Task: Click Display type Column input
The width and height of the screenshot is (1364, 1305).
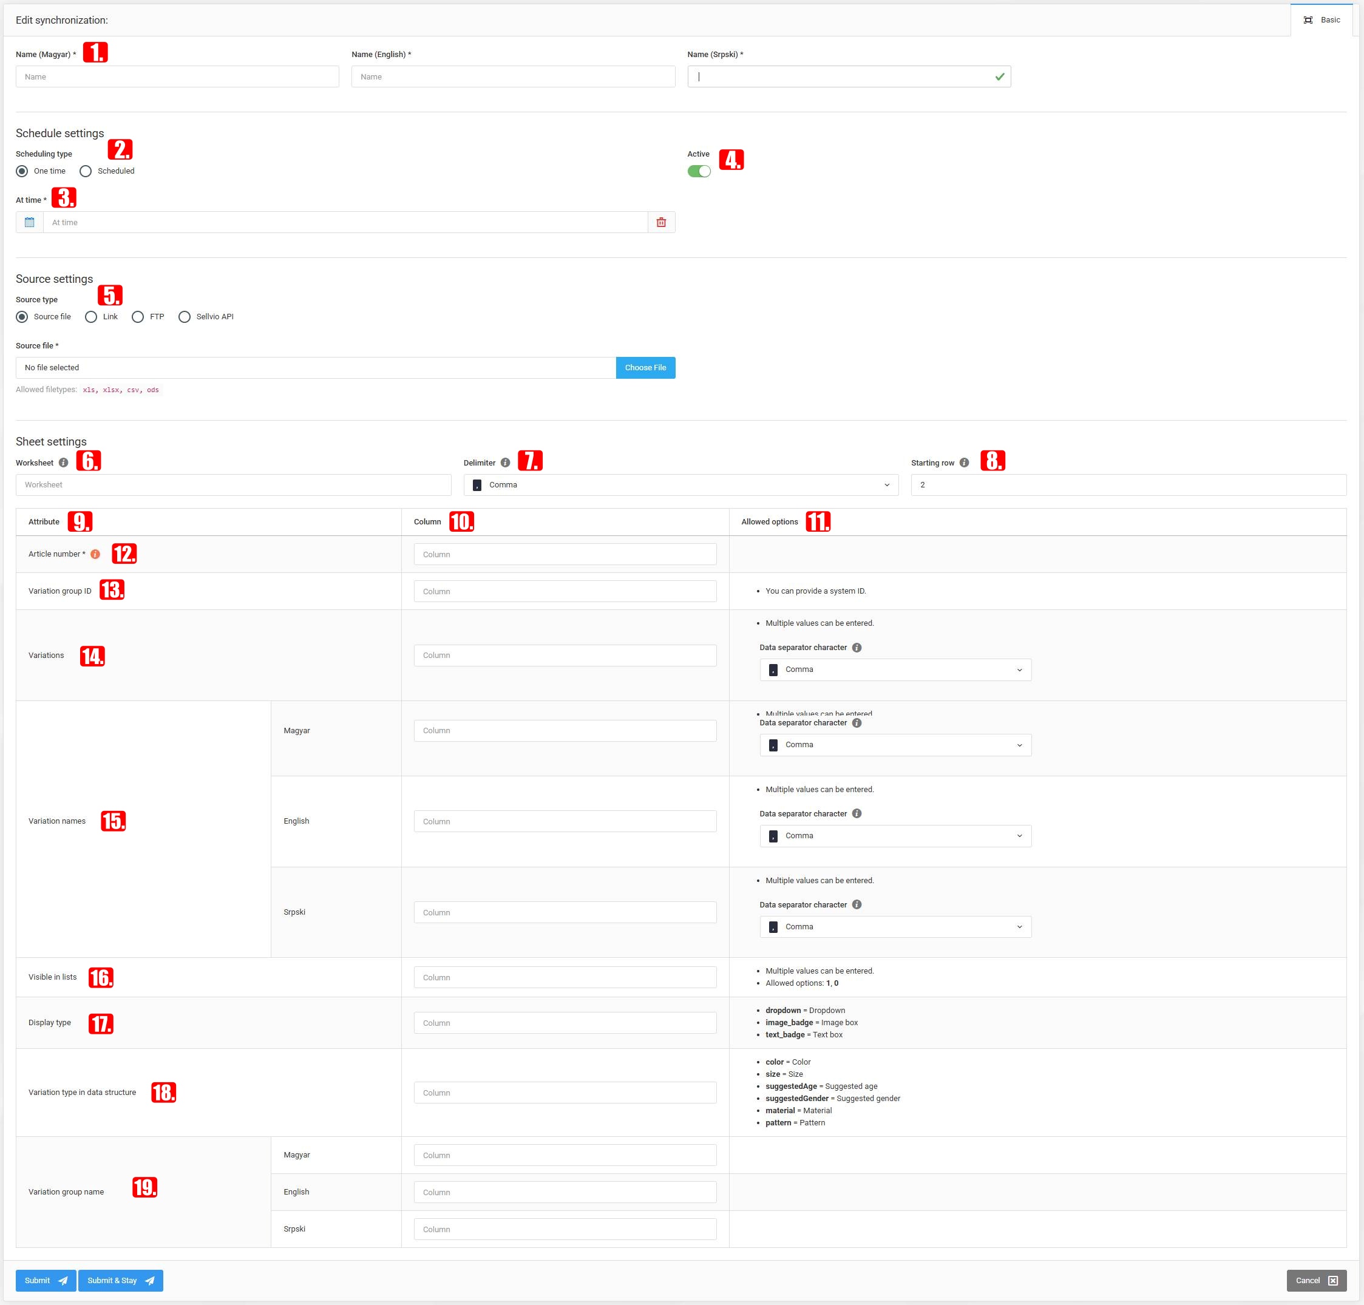Action: tap(566, 1023)
